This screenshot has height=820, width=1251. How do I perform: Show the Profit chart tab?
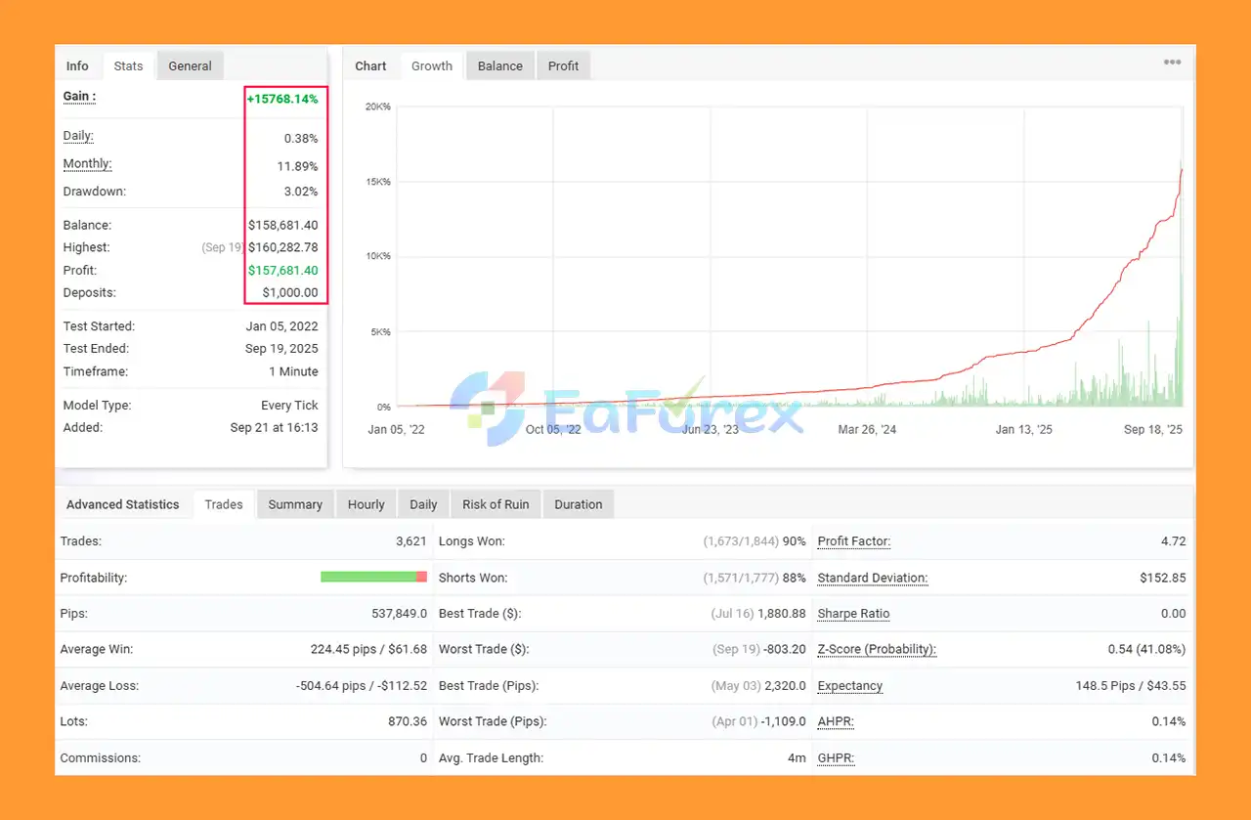click(563, 66)
